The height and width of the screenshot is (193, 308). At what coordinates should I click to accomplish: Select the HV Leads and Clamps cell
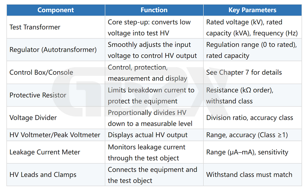(x=56, y=175)
